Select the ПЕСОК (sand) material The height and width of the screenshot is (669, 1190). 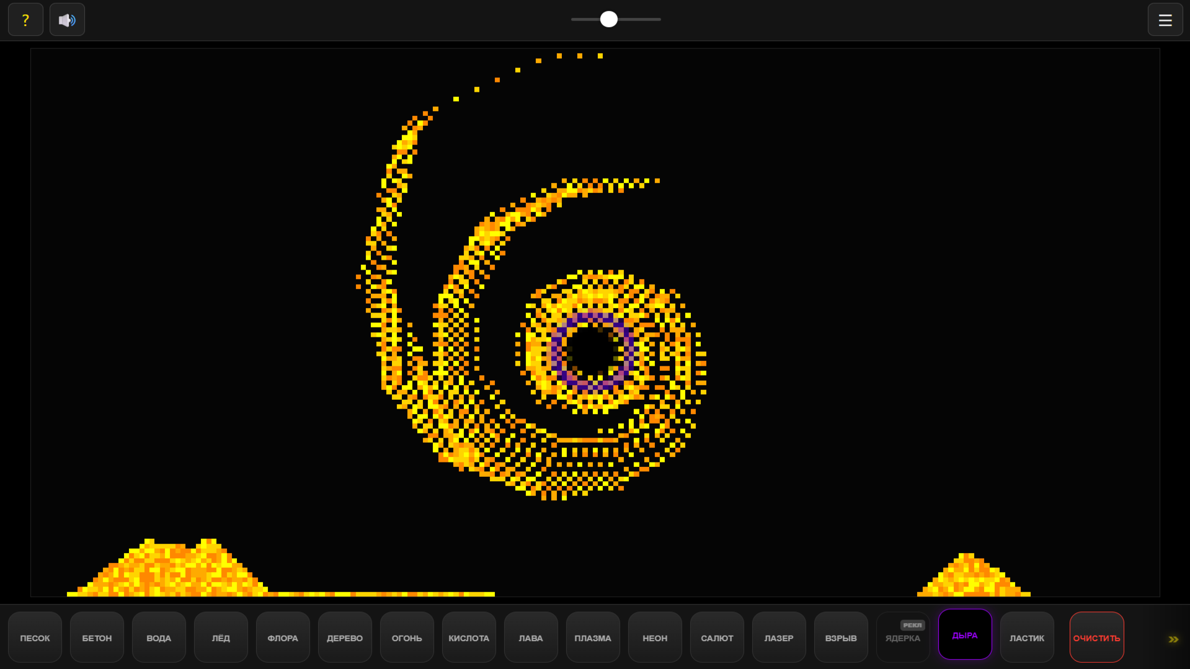[x=35, y=637]
